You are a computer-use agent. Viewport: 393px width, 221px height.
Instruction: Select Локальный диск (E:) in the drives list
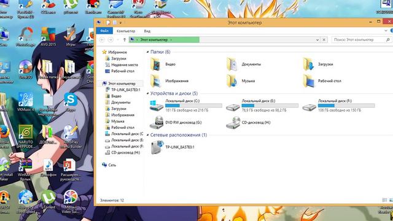pos(262,106)
